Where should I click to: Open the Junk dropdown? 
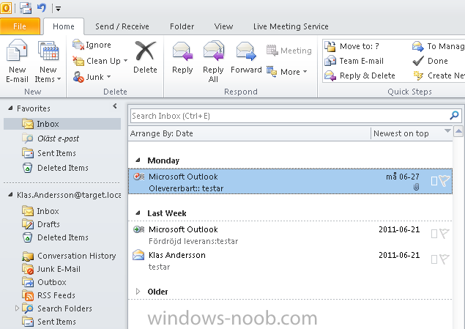click(92, 77)
